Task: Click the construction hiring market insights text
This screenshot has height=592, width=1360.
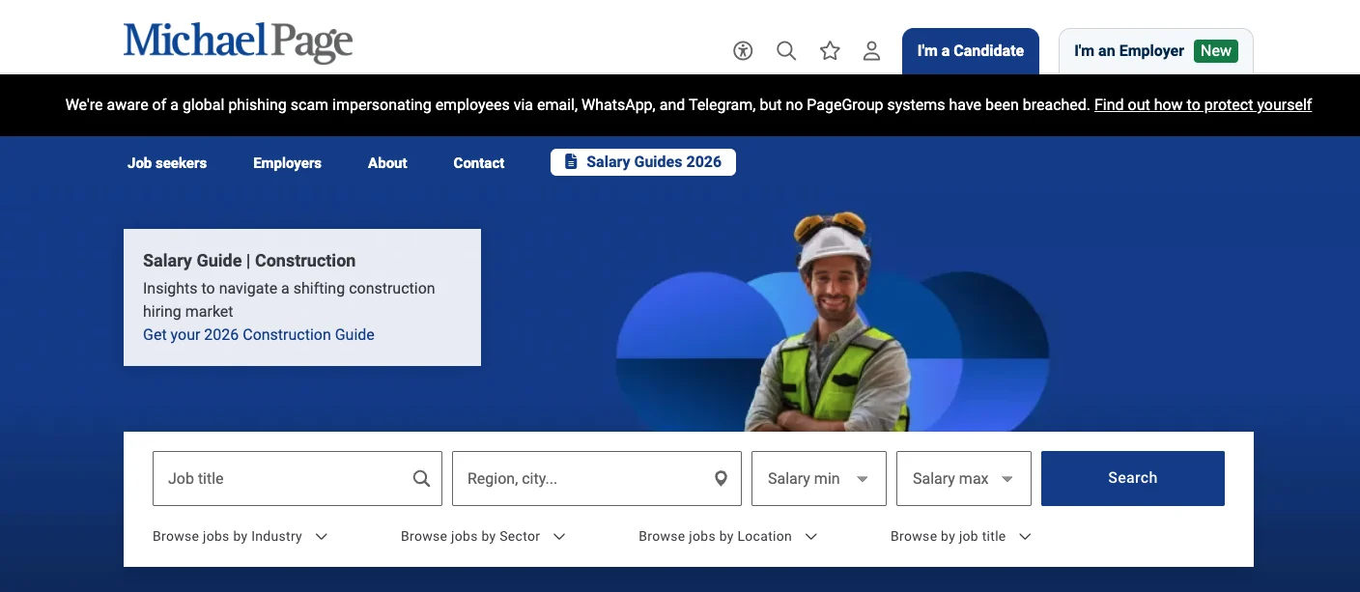Action: coord(289,299)
